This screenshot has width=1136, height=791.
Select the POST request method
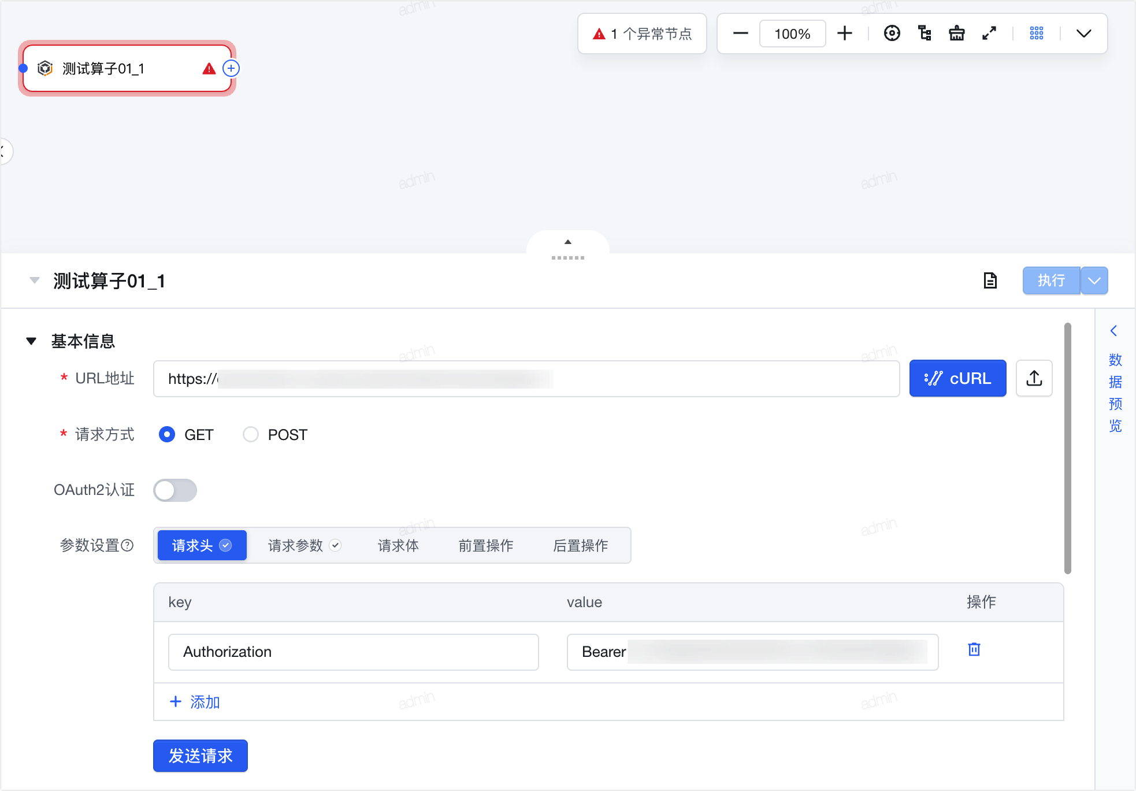pos(250,434)
